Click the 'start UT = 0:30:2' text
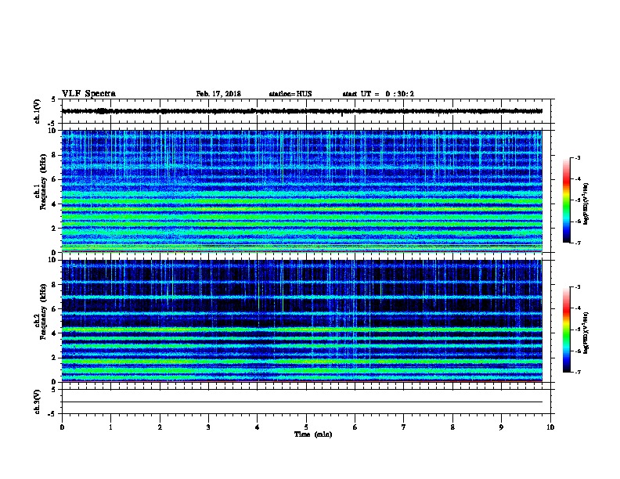The image size is (620, 479). (x=378, y=94)
